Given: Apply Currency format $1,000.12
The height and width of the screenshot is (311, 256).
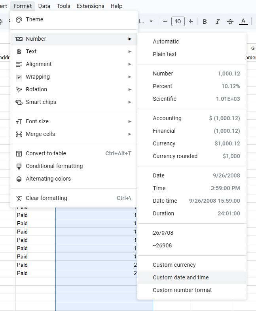Looking at the screenshot, I should point(192,143).
